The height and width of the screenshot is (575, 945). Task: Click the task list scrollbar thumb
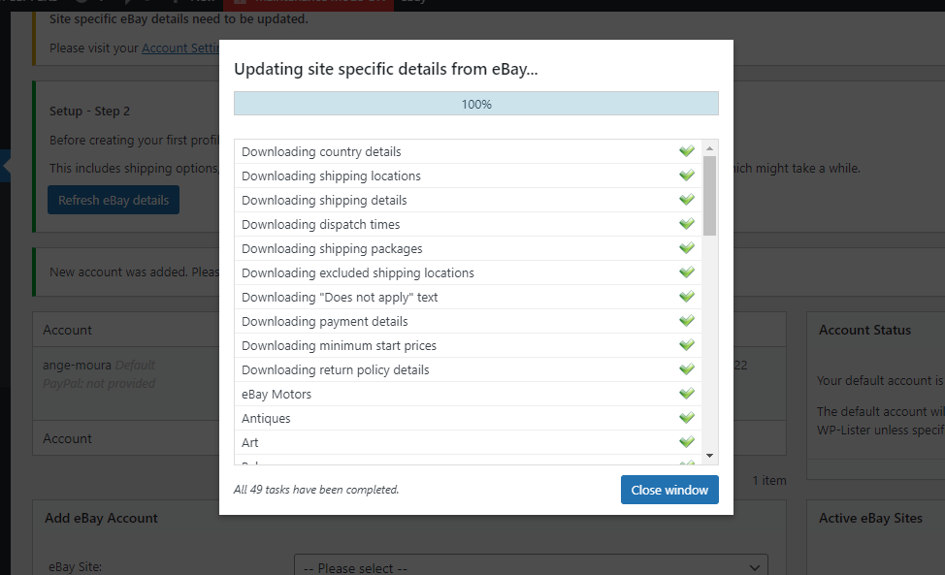pyautogui.click(x=709, y=194)
